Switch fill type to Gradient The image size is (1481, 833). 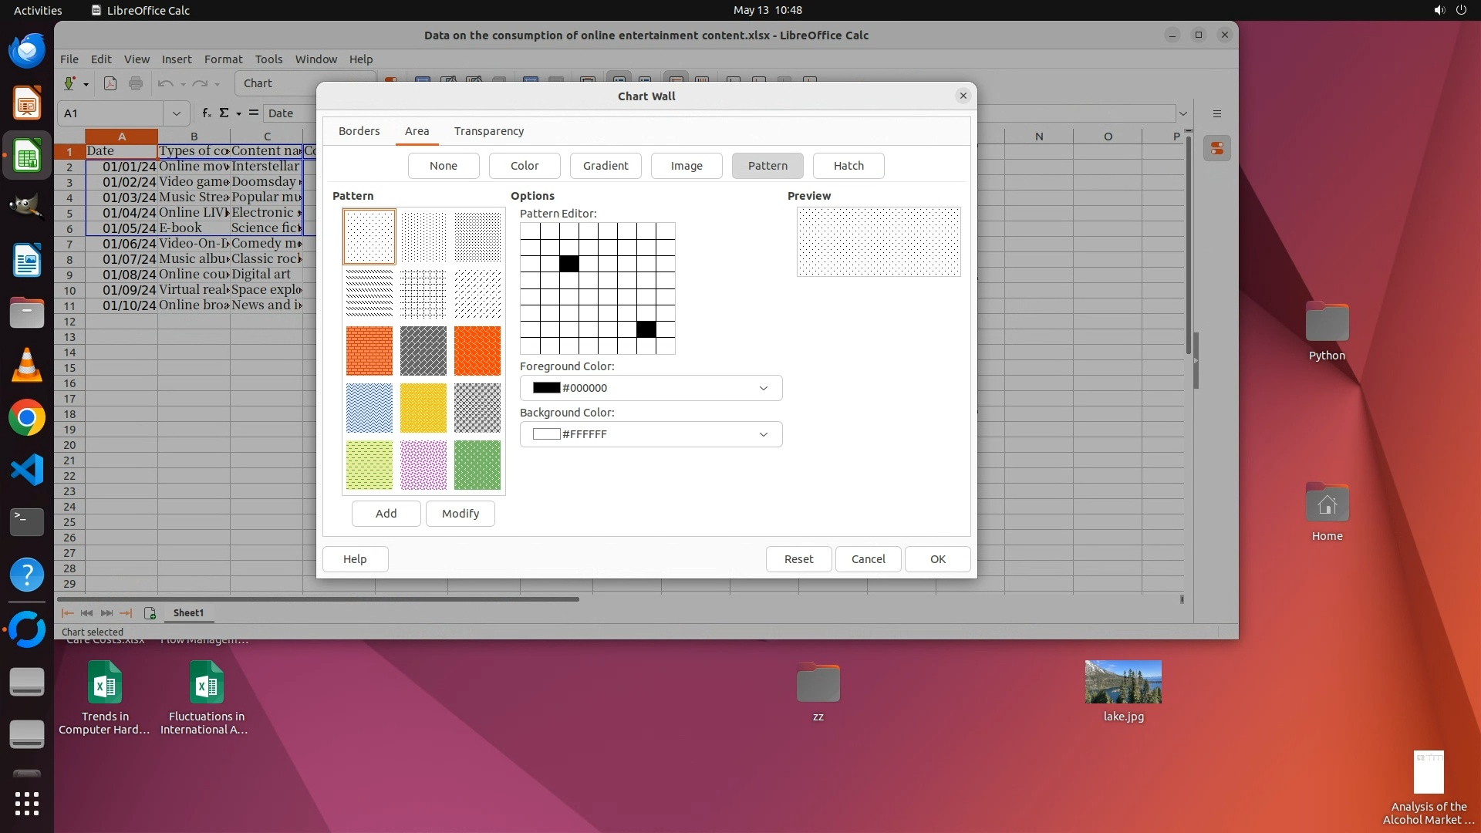click(x=605, y=166)
